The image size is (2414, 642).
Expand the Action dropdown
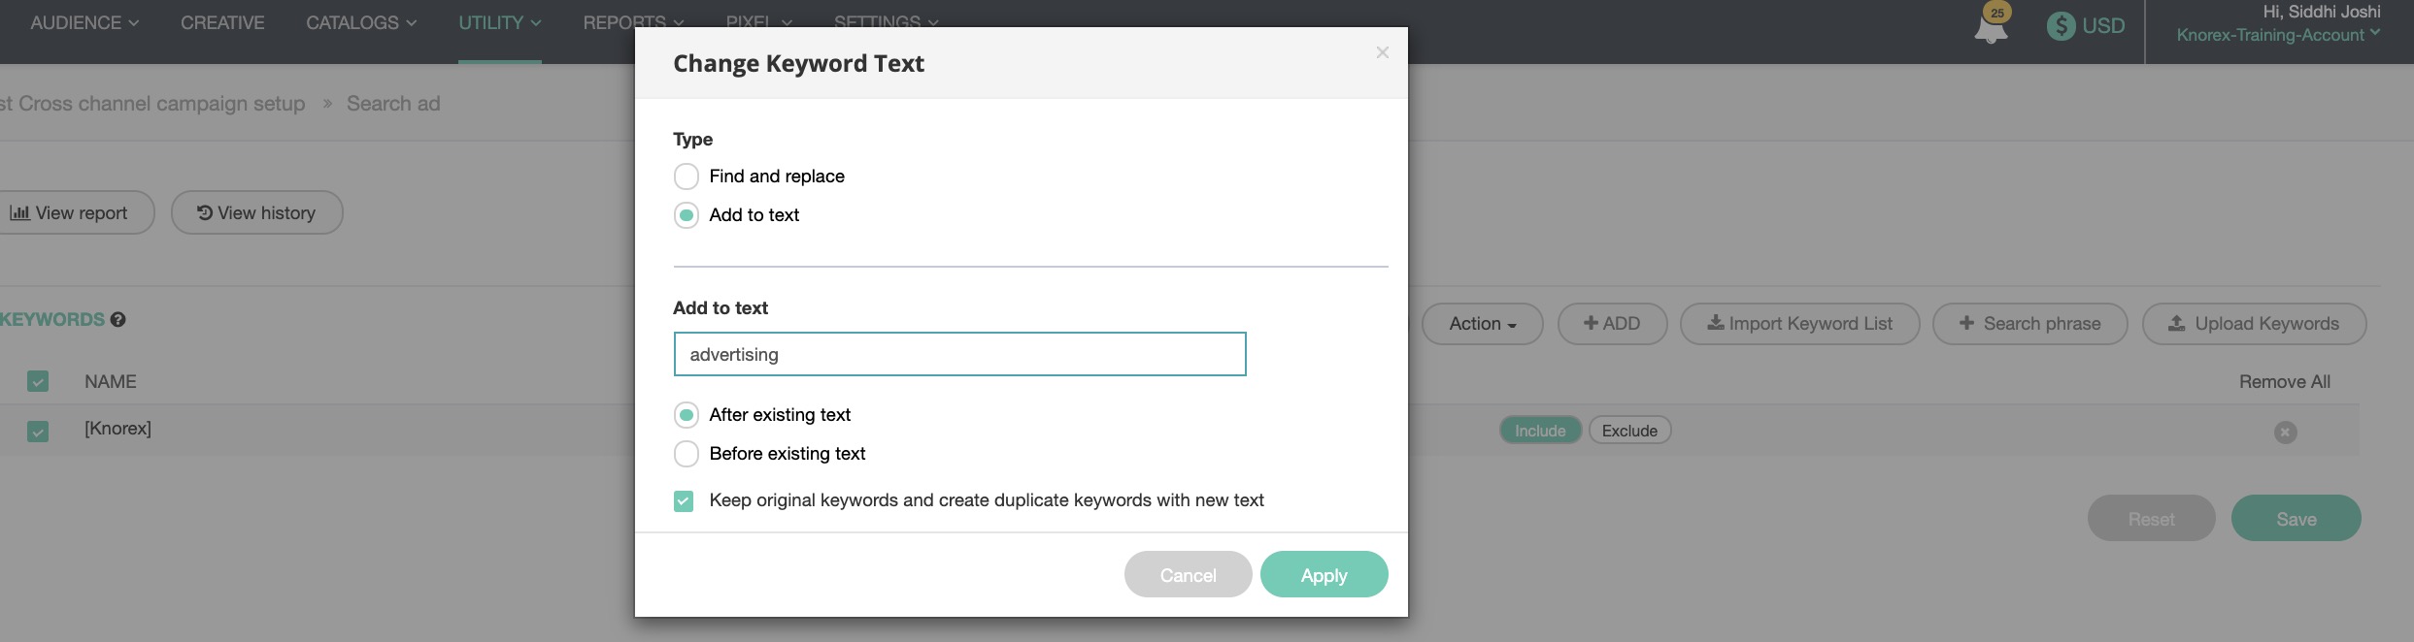click(1481, 324)
